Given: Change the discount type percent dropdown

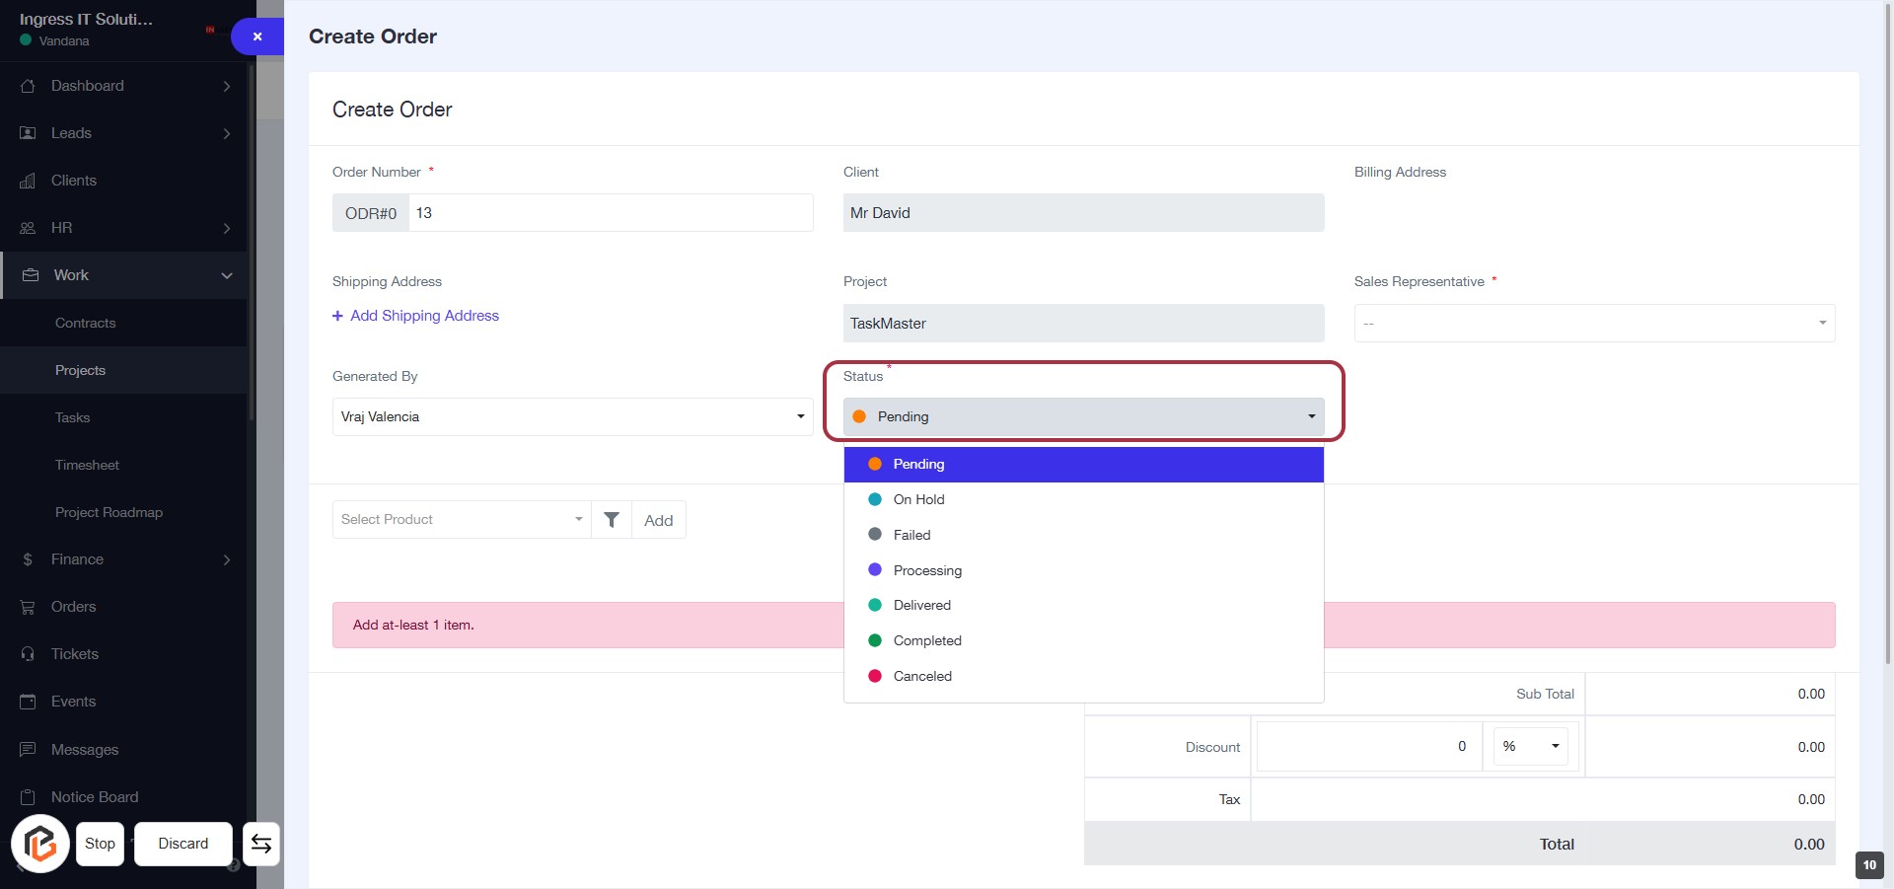Looking at the screenshot, I should [1530, 746].
